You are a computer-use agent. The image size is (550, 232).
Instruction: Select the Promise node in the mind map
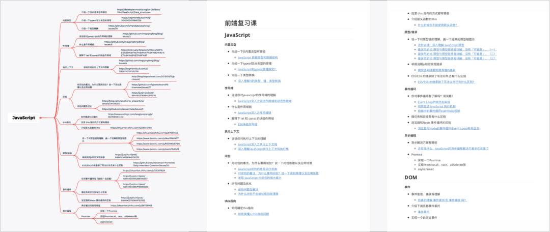(86, 217)
